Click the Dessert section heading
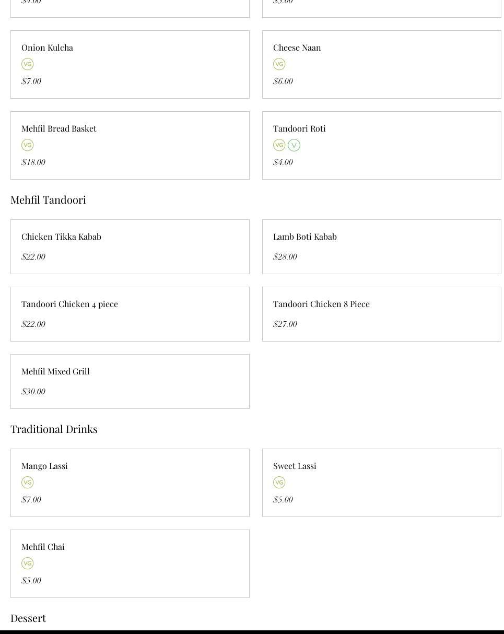This screenshot has height=634, width=504. pyautogui.click(x=28, y=618)
